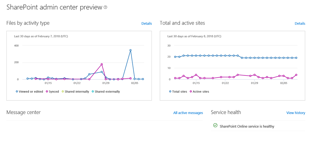The image size is (312, 142).
Task: Open All active messages link
Action: pos(188,113)
